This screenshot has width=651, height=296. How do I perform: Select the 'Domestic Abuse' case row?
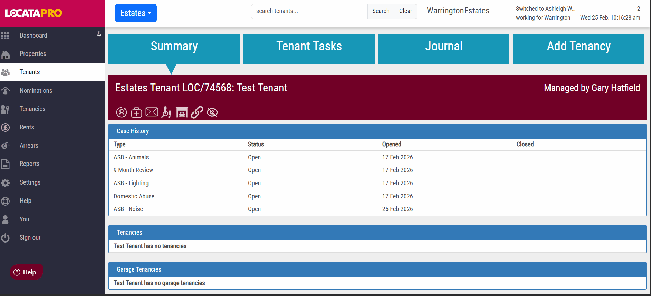[x=377, y=196]
